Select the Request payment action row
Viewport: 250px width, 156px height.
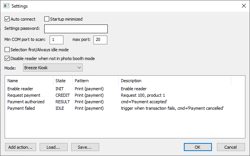click(23, 95)
